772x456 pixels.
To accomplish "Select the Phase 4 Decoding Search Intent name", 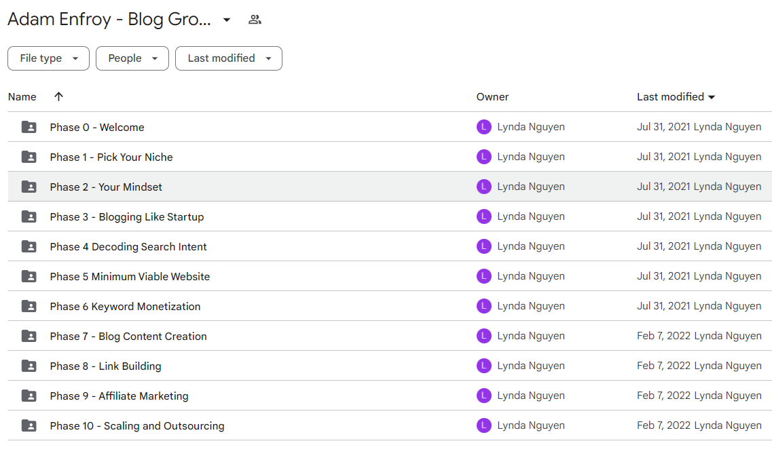I will coord(128,247).
